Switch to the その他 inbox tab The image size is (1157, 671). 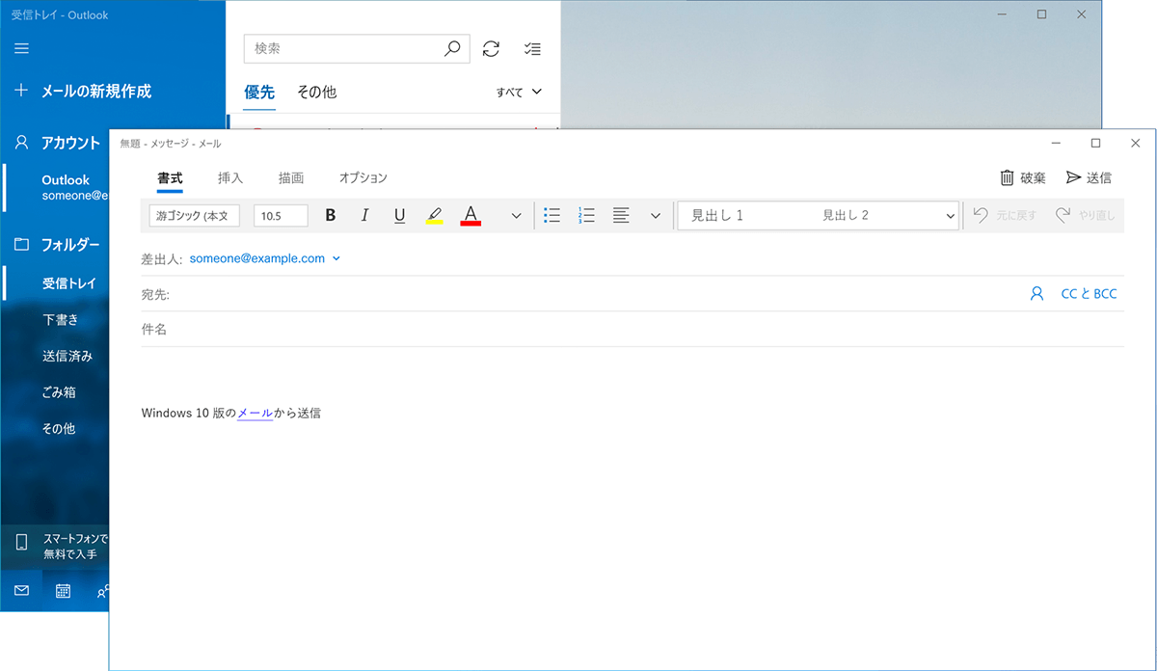(316, 93)
